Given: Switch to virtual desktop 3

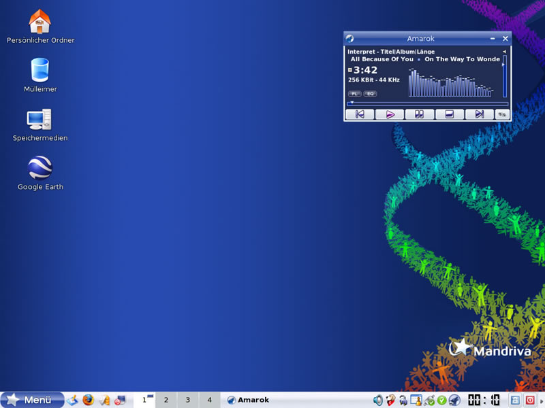Looking at the screenshot, I should click(x=188, y=400).
